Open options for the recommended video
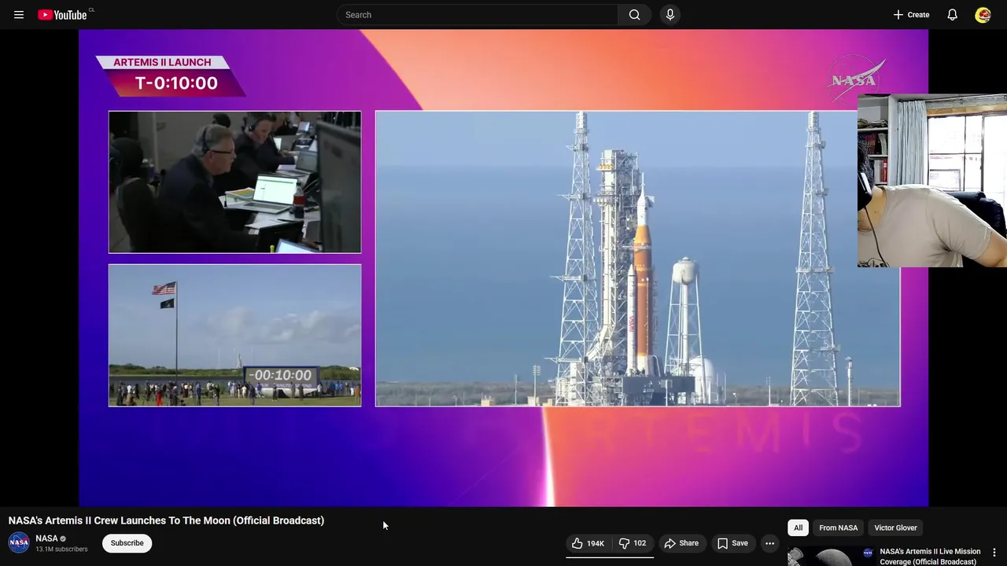This screenshot has width=1007, height=566. tap(994, 553)
